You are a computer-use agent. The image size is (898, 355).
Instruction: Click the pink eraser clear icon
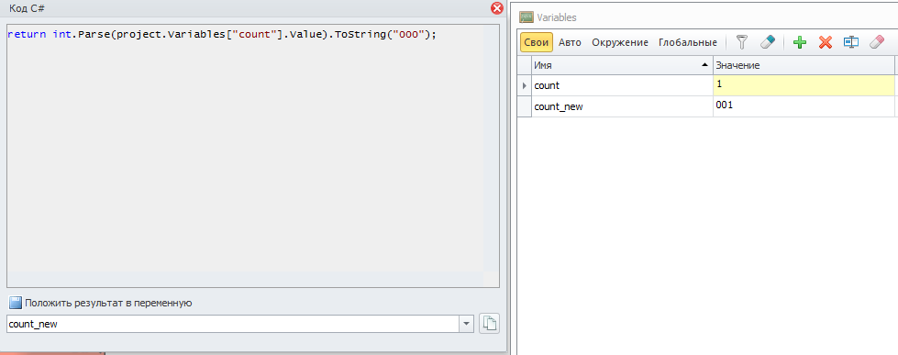pyautogui.click(x=877, y=42)
